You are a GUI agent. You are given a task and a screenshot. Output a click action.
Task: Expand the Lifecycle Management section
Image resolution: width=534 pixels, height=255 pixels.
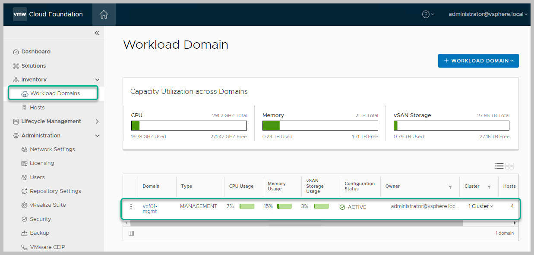click(x=97, y=121)
